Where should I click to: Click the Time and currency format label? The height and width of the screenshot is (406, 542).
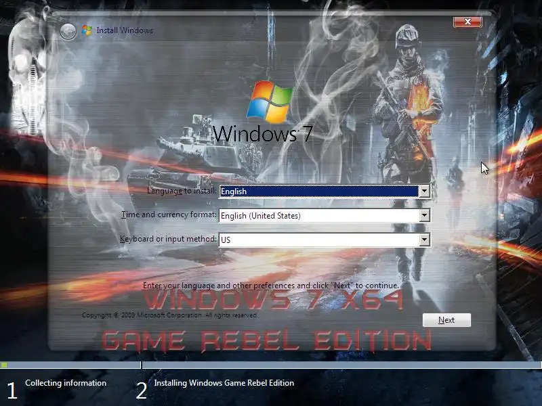(x=169, y=215)
